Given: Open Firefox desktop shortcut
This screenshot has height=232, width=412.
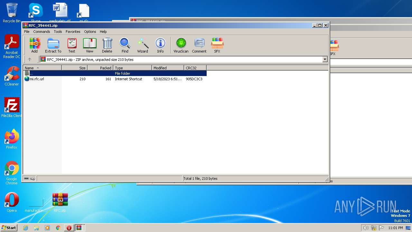Looking at the screenshot, I should [x=12, y=139].
